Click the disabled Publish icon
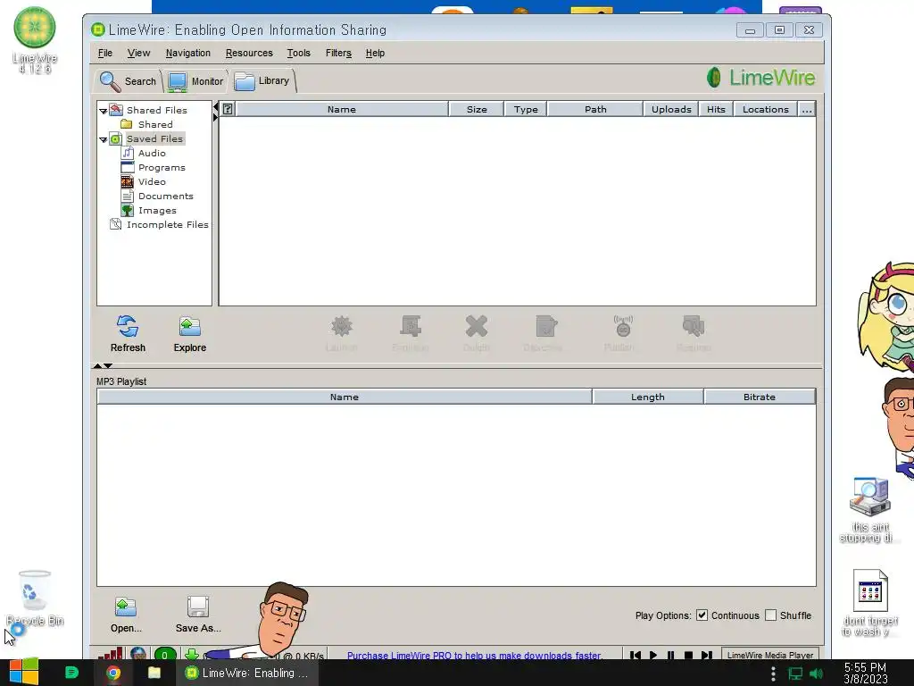 pos(623,326)
